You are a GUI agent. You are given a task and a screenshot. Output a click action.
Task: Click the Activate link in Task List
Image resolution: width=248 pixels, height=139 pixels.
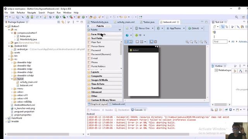tap(243, 41)
